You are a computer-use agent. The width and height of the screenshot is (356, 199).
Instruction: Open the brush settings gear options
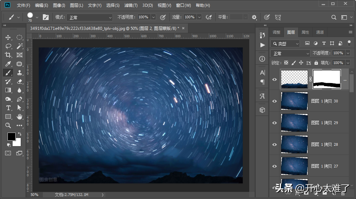(x=254, y=17)
